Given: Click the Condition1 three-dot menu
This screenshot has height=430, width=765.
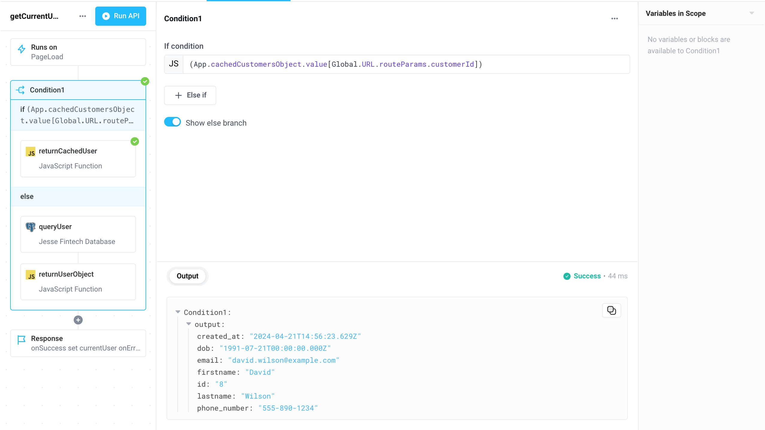Looking at the screenshot, I should (615, 19).
